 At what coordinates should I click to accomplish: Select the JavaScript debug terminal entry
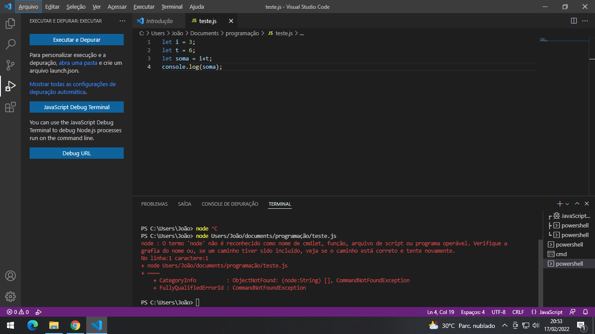tap(569, 216)
